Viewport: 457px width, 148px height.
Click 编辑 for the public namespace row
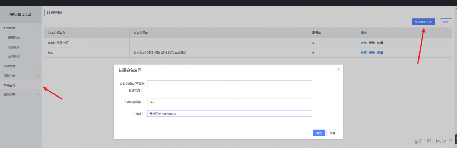380,43
